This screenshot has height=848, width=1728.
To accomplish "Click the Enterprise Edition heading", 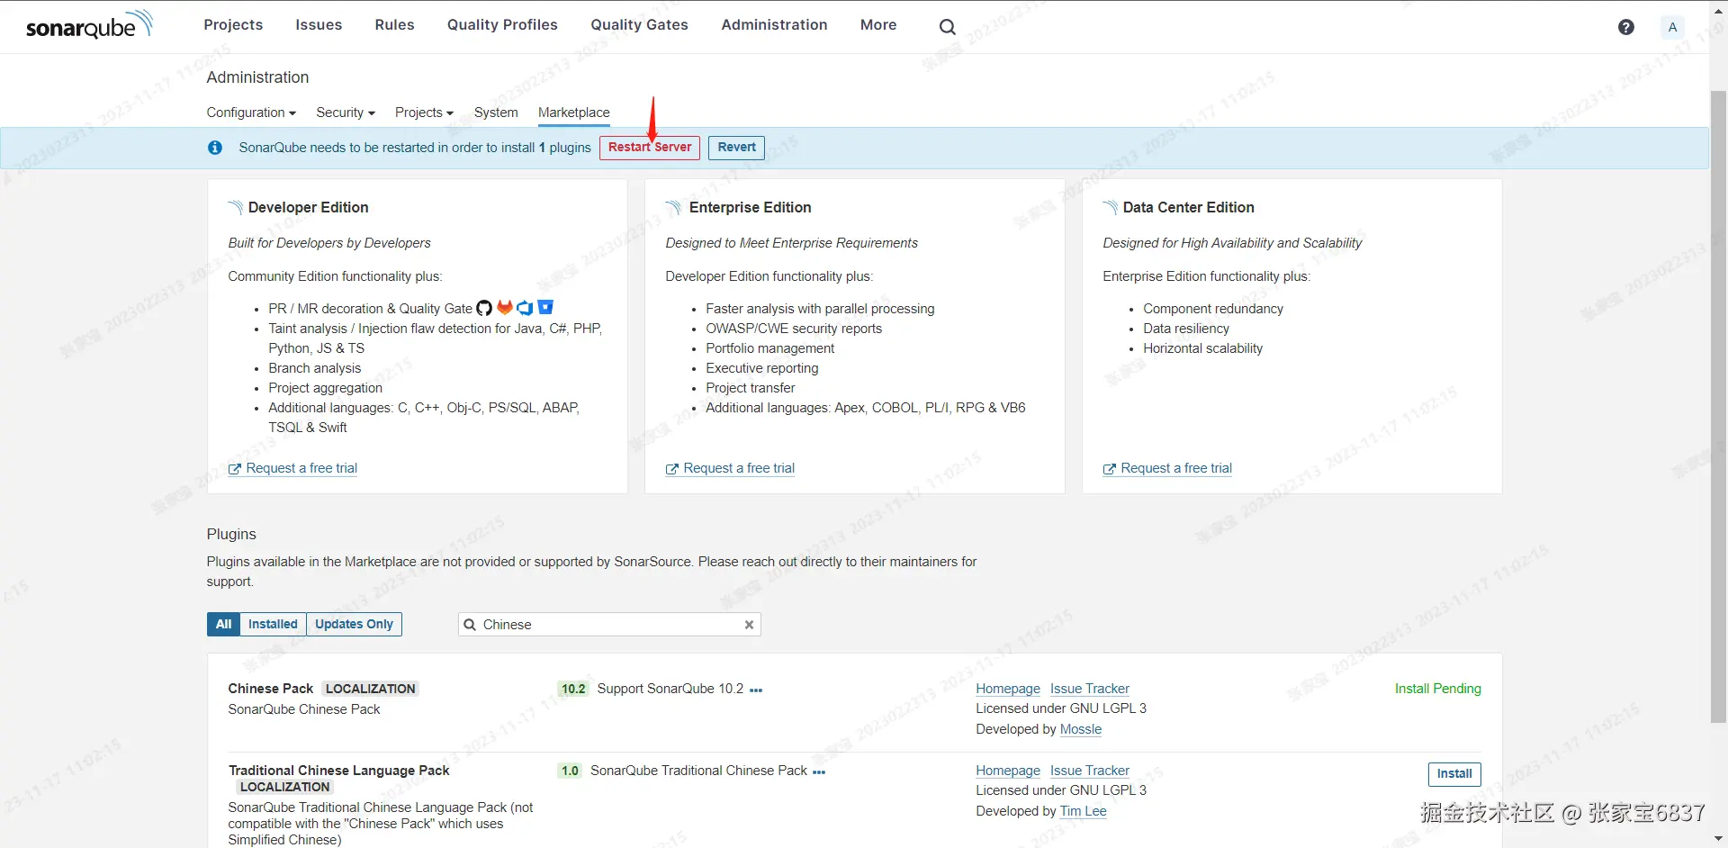I will pos(750,208).
